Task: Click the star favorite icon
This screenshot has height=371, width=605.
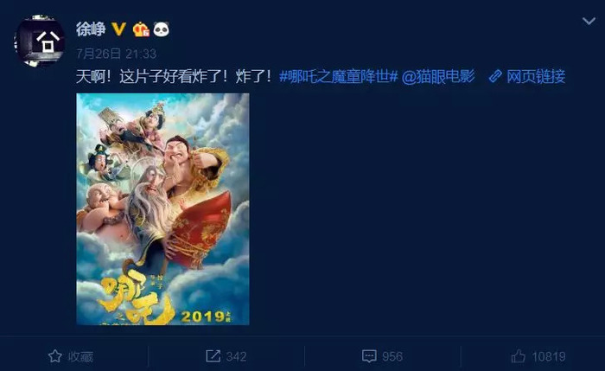Action: (55, 356)
